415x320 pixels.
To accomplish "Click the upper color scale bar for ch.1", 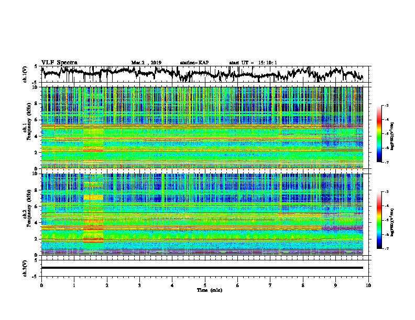I will [x=379, y=134].
